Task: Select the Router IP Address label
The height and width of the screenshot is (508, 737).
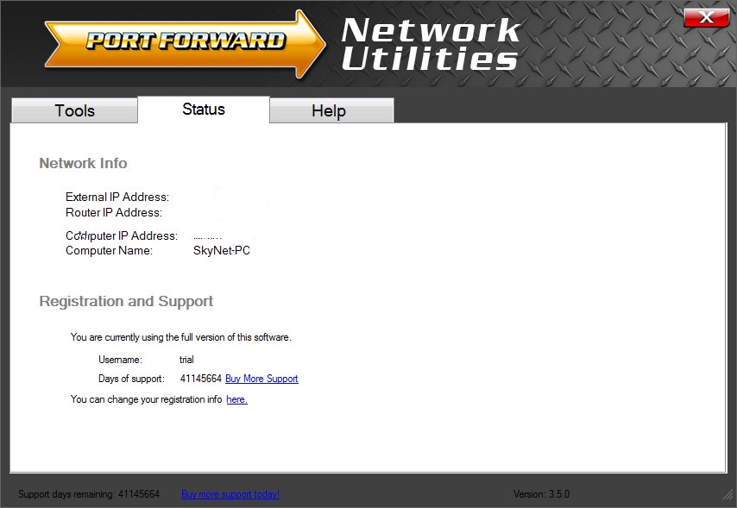Action: (x=114, y=212)
